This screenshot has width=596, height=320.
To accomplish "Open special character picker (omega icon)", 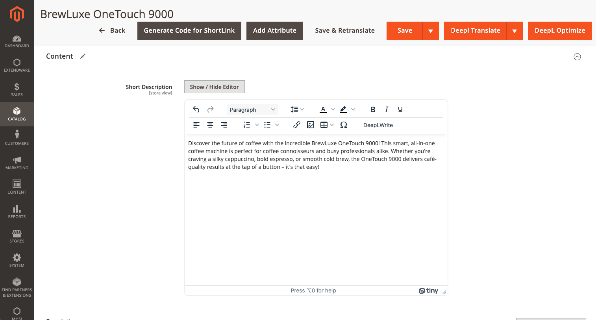I will pyautogui.click(x=344, y=125).
